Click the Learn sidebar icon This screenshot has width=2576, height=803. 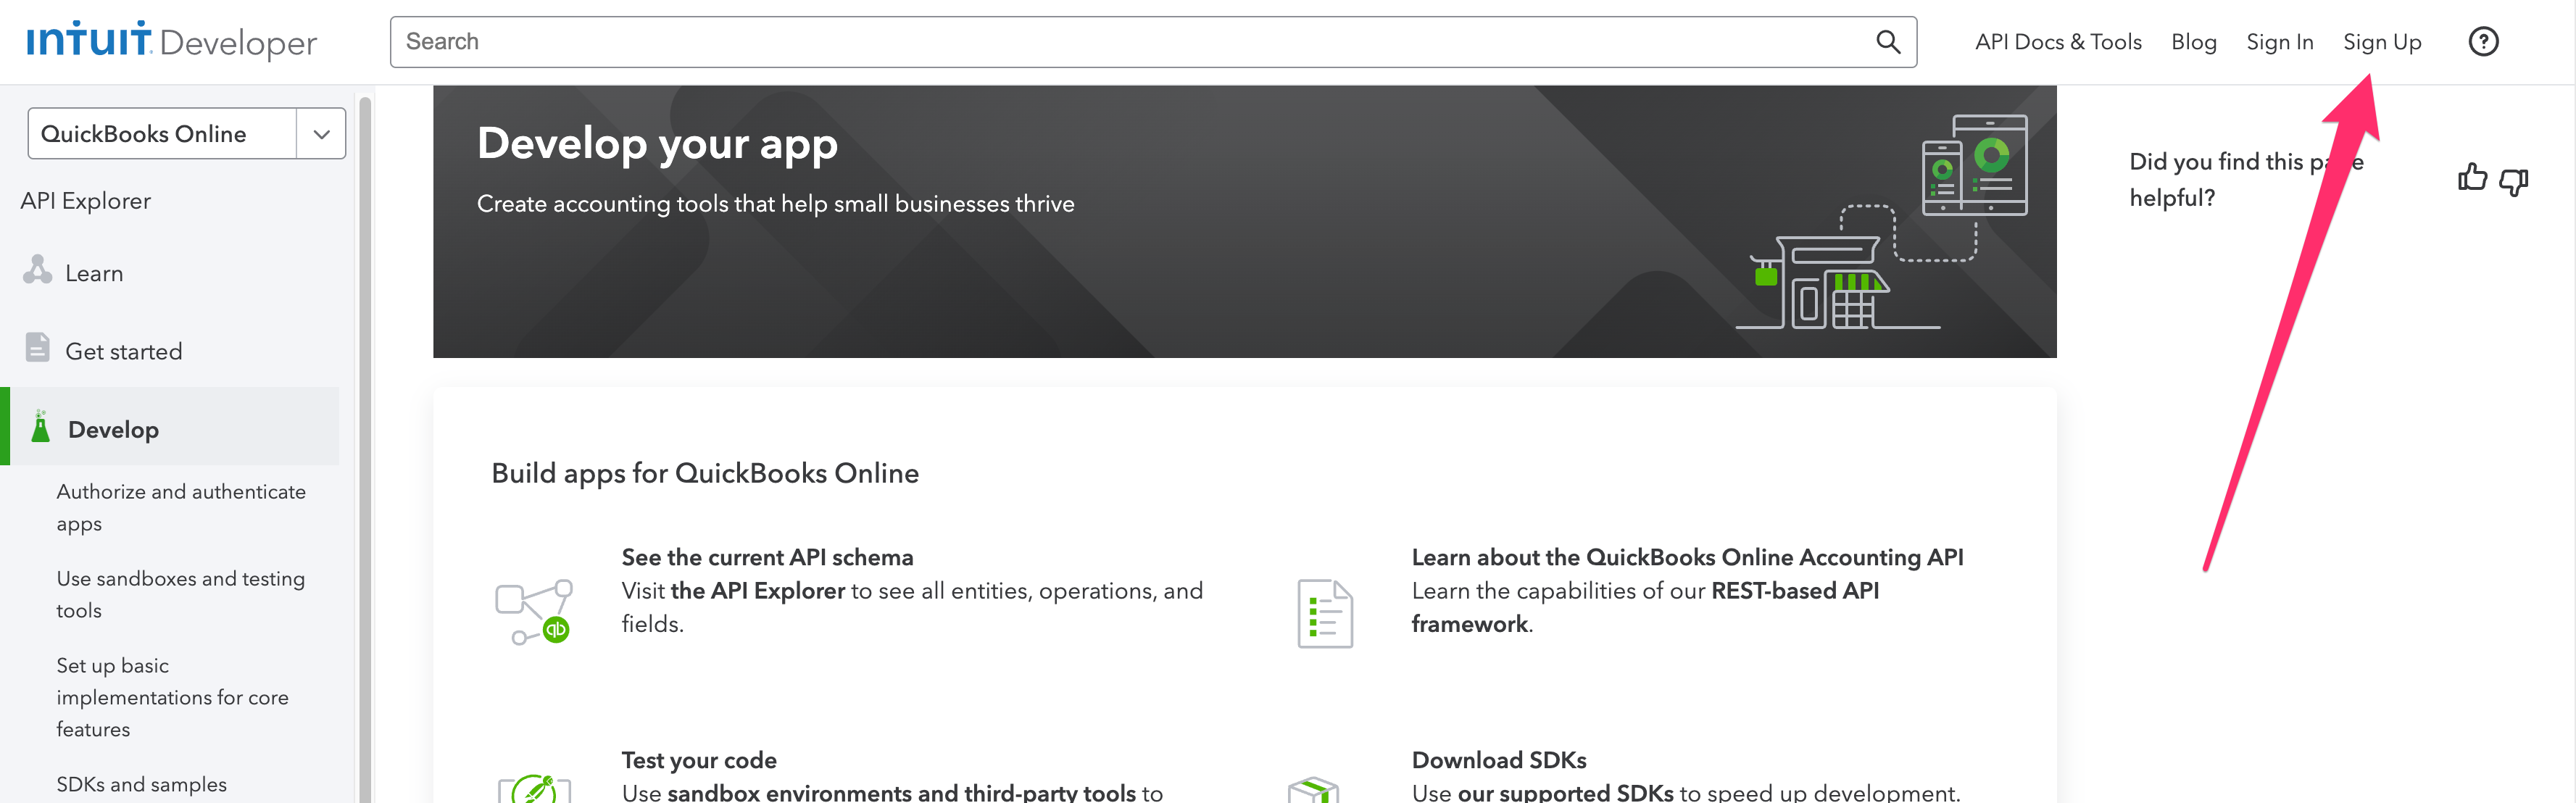point(38,270)
